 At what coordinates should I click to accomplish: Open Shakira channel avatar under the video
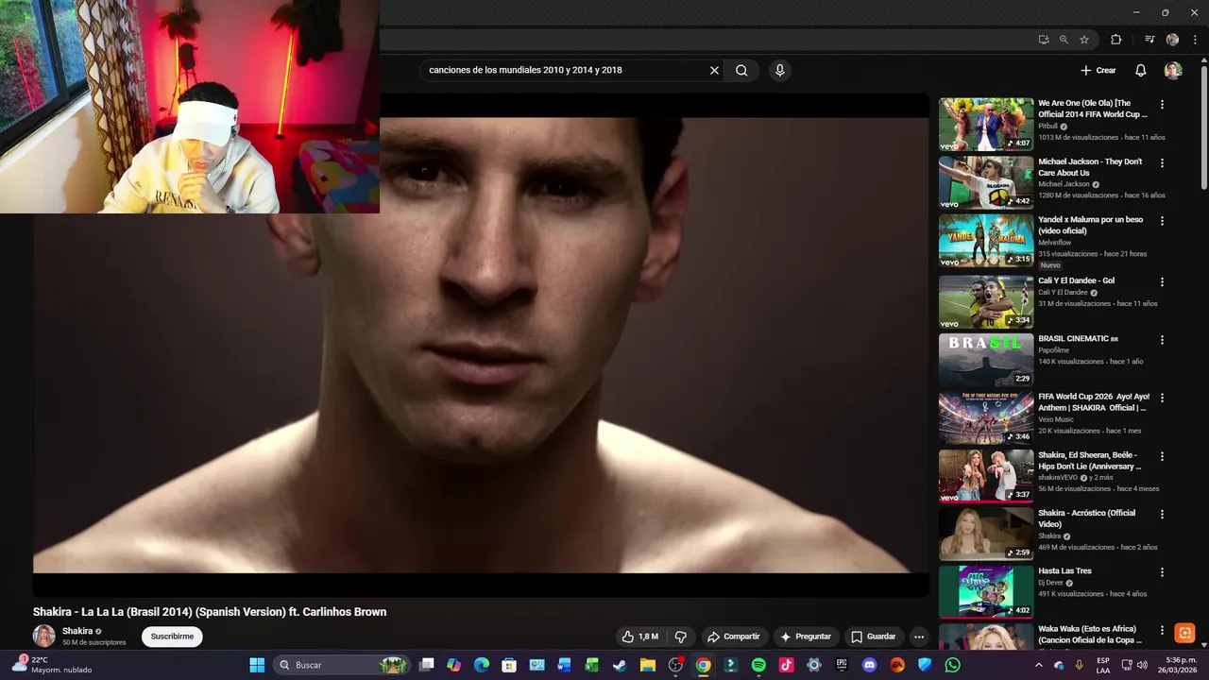(x=43, y=636)
